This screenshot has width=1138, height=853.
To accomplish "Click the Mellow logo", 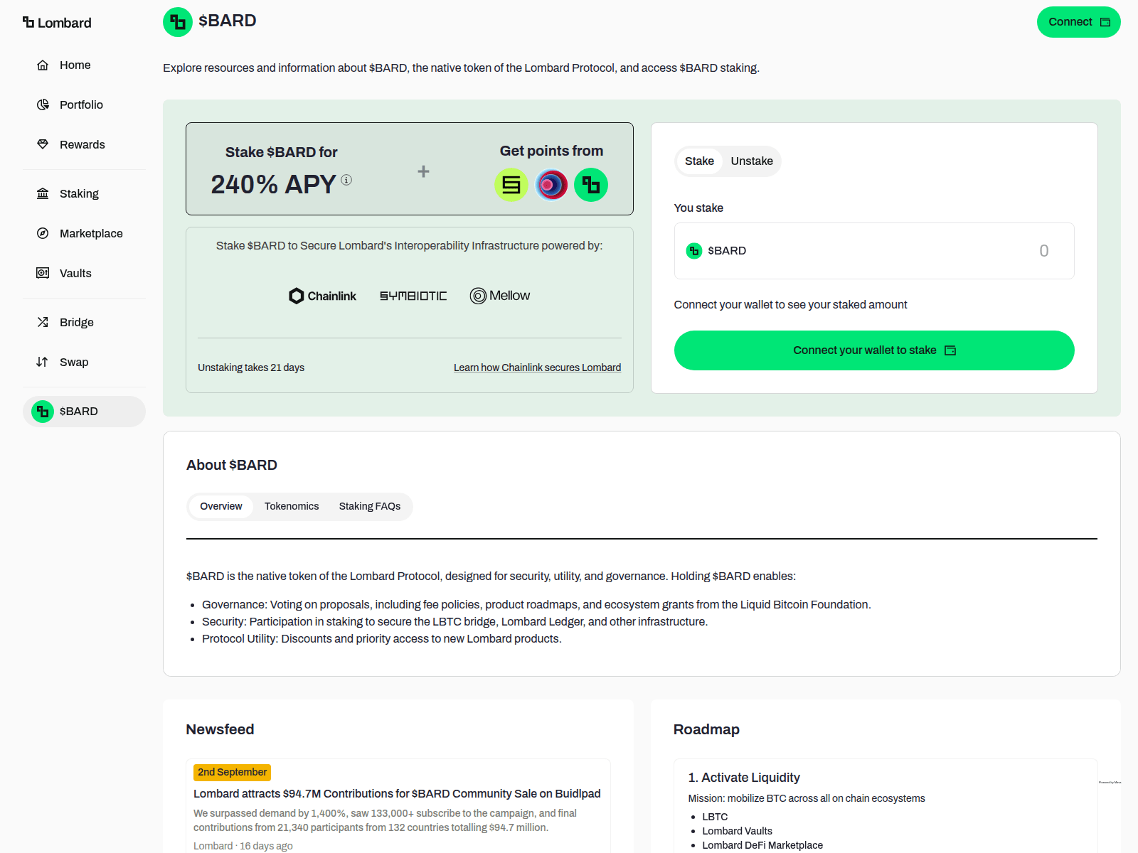I will click(x=500, y=296).
